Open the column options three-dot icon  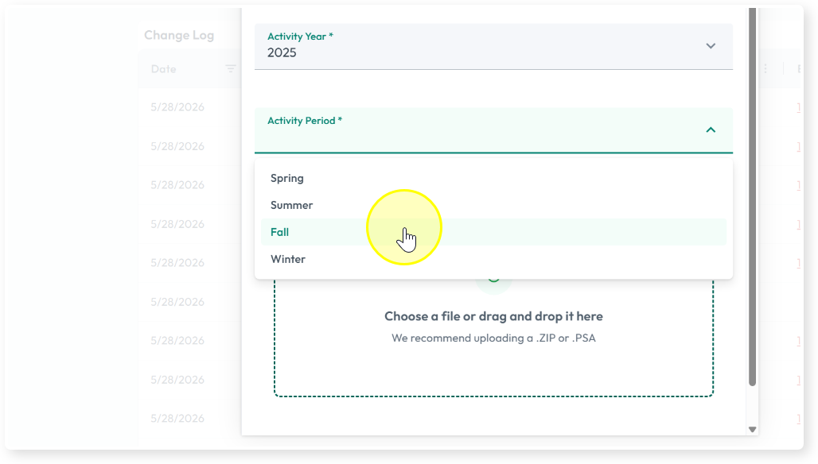point(765,69)
